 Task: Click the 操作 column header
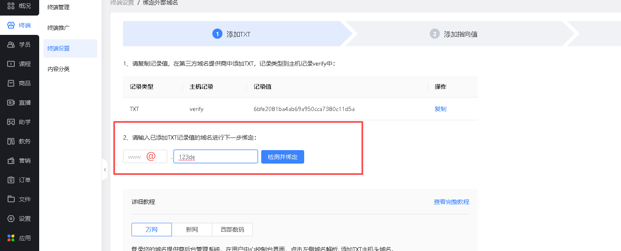(x=440, y=87)
